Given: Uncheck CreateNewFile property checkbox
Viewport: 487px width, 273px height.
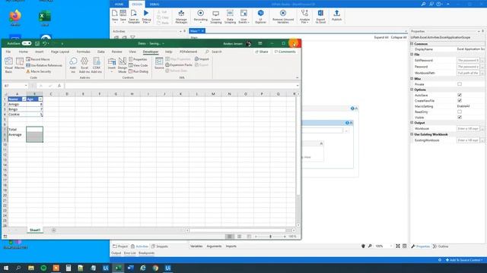Looking at the screenshot, I should pos(460,101).
